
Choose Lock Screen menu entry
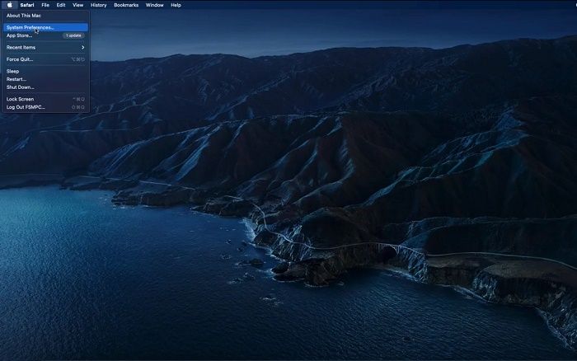45,99
